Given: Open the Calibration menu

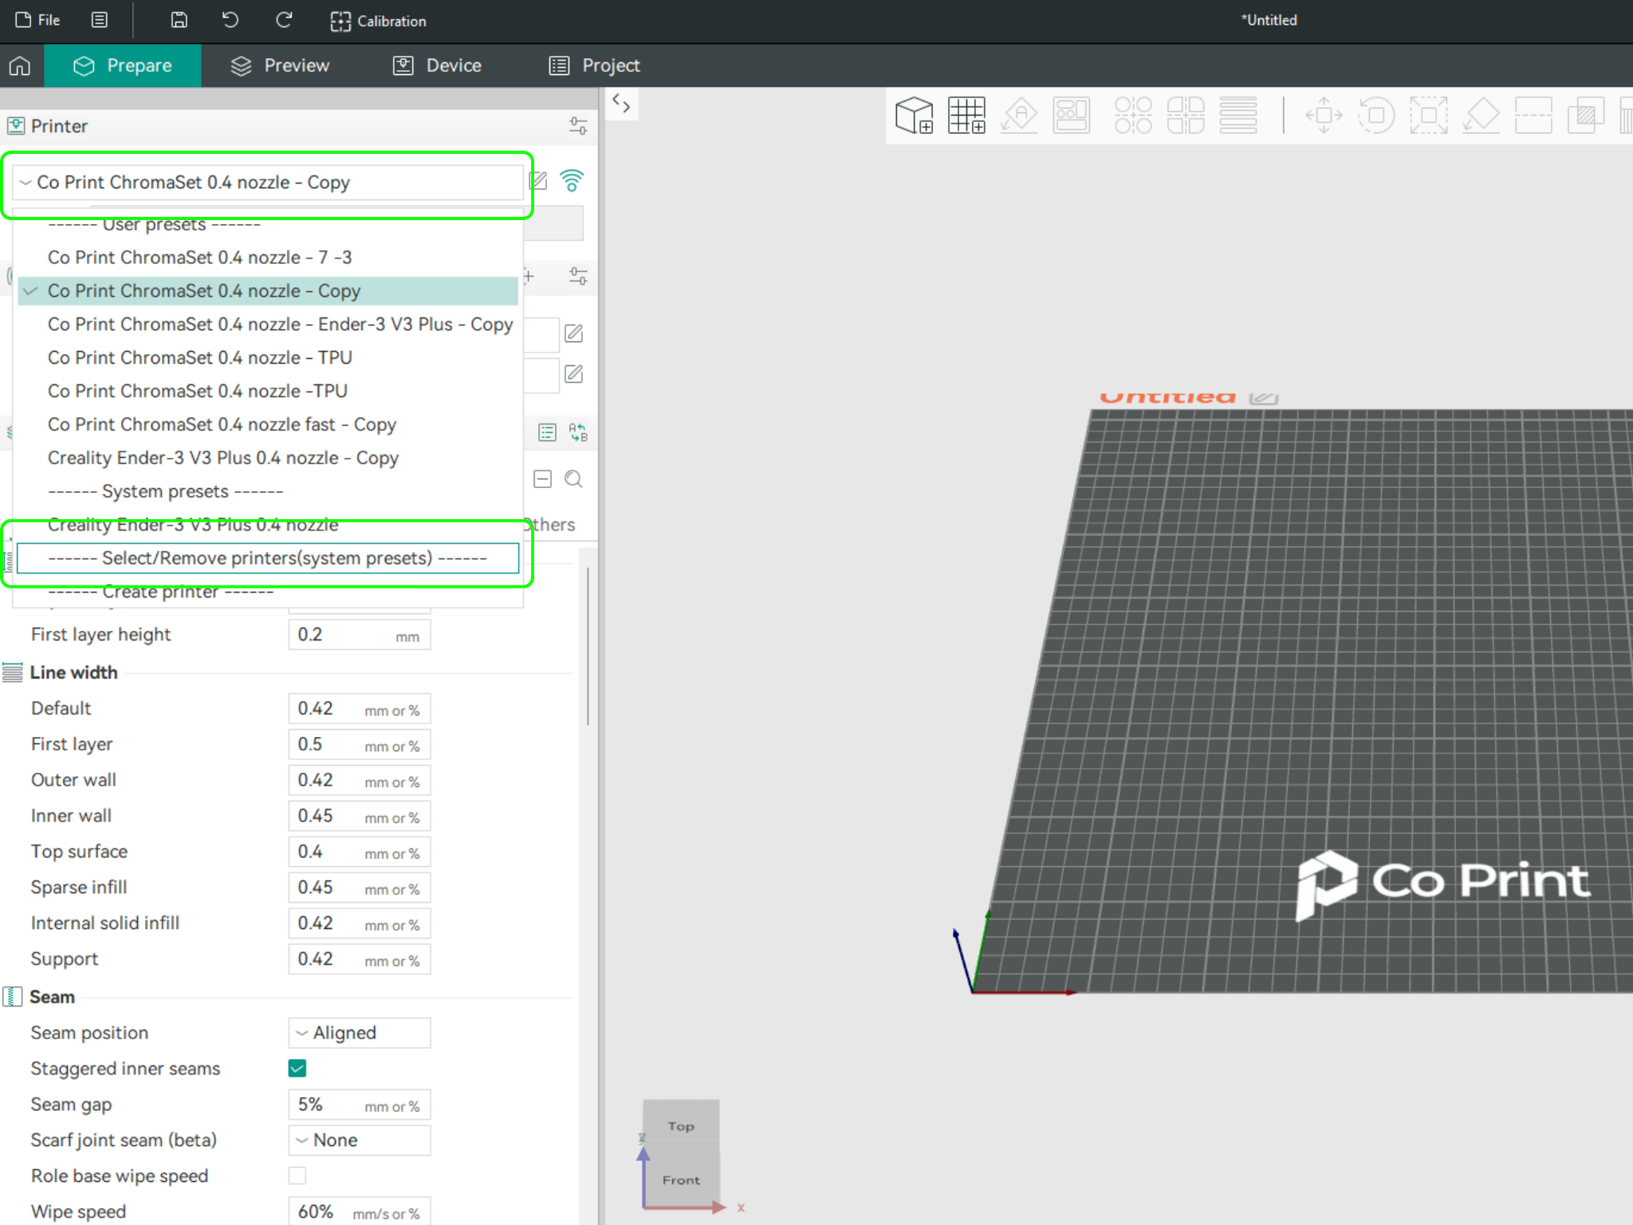Looking at the screenshot, I should point(378,21).
